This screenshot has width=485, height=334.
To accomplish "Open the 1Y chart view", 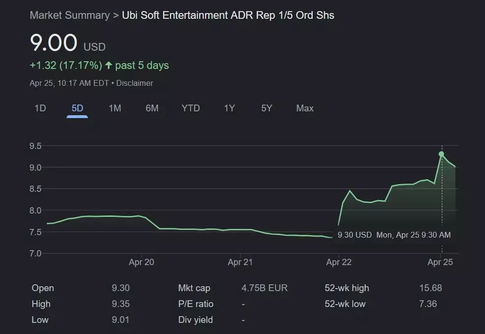I will 229,108.
